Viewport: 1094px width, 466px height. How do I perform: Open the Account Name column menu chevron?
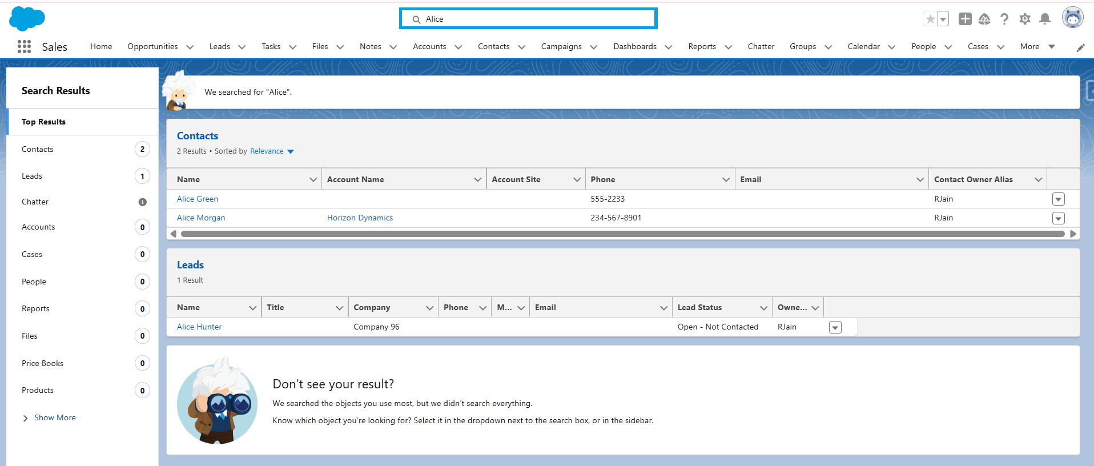477,179
